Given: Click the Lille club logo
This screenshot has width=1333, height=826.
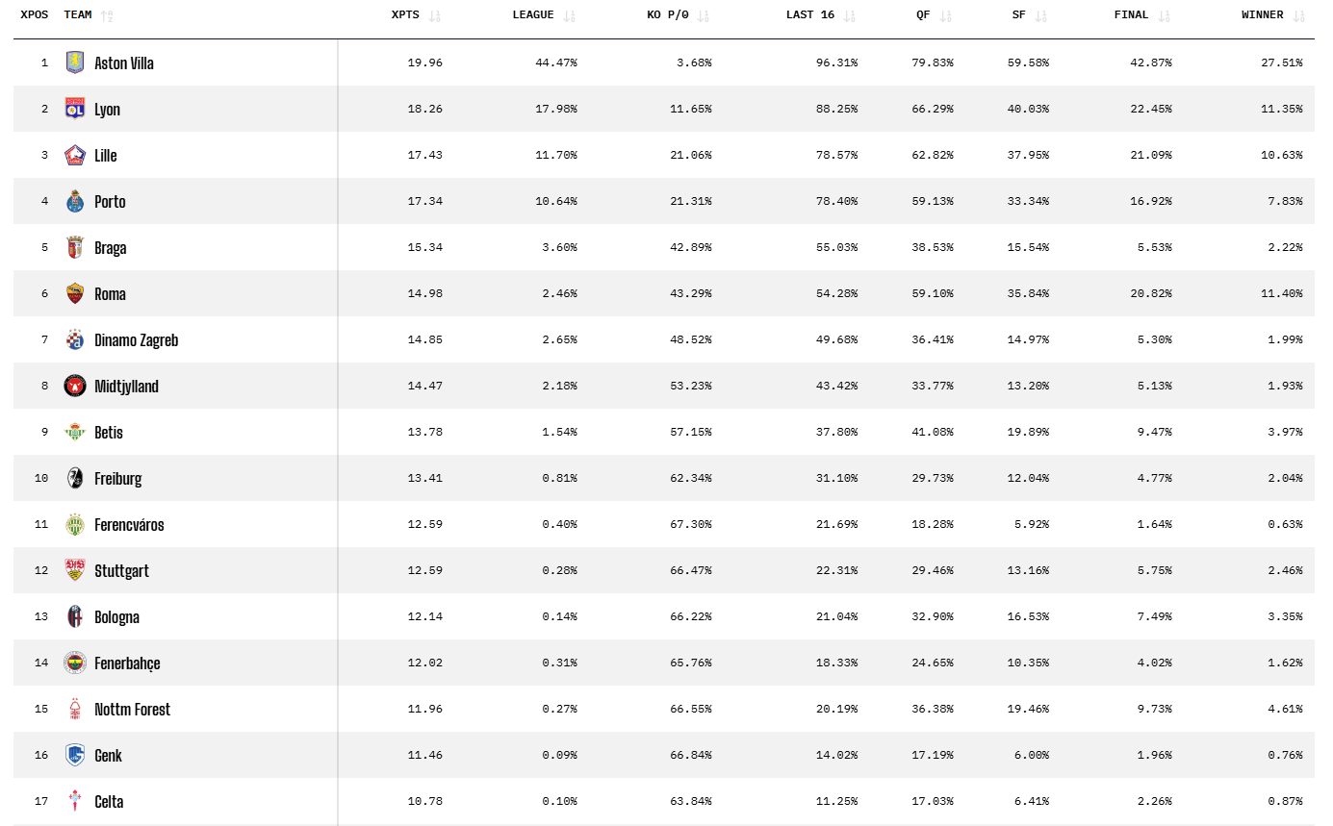Looking at the screenshot, I should [75, 155].
